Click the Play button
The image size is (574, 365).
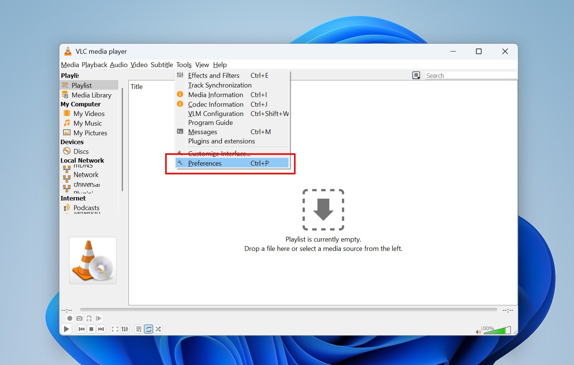pos(66,329)
